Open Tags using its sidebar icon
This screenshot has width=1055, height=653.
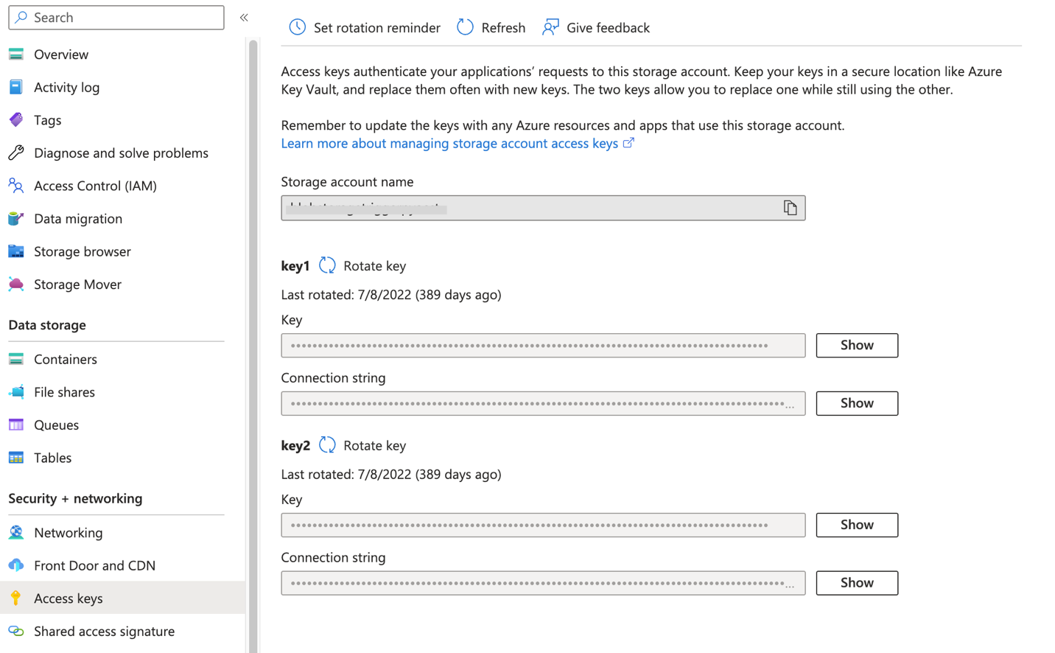[x=15, y=119]
